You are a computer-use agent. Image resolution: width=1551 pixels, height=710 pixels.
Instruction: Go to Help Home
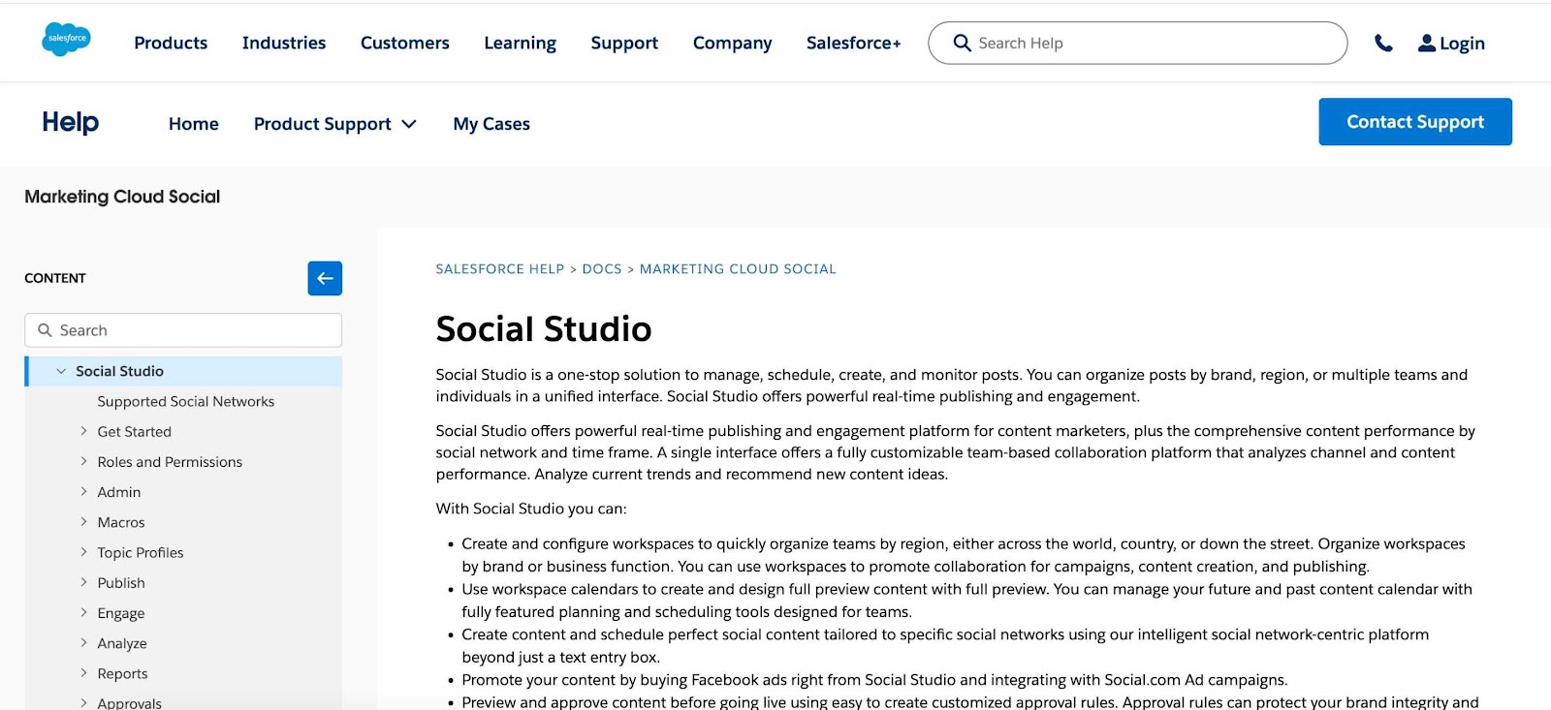pos(194,124)
